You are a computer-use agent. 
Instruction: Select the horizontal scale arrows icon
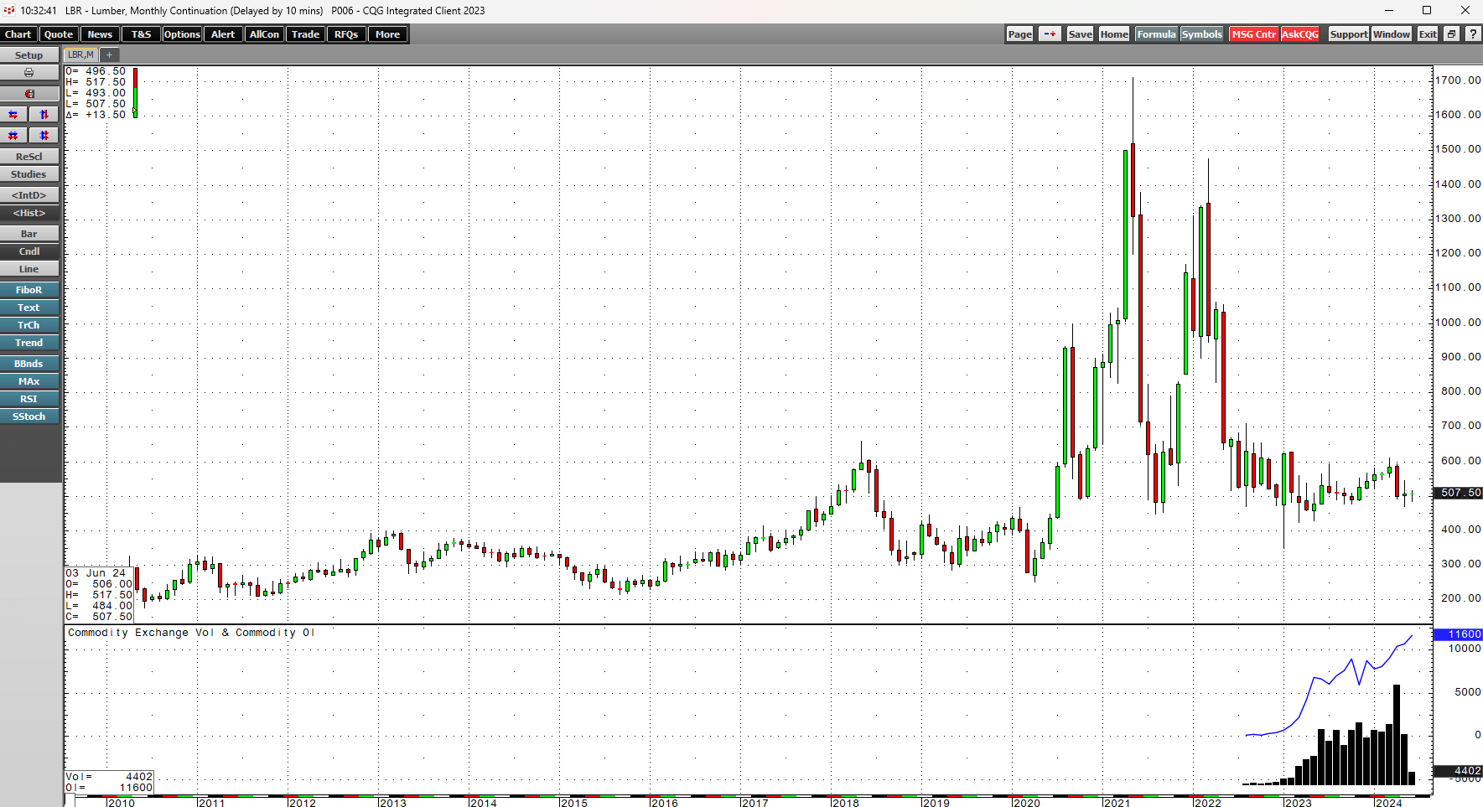tap(13, 114)
